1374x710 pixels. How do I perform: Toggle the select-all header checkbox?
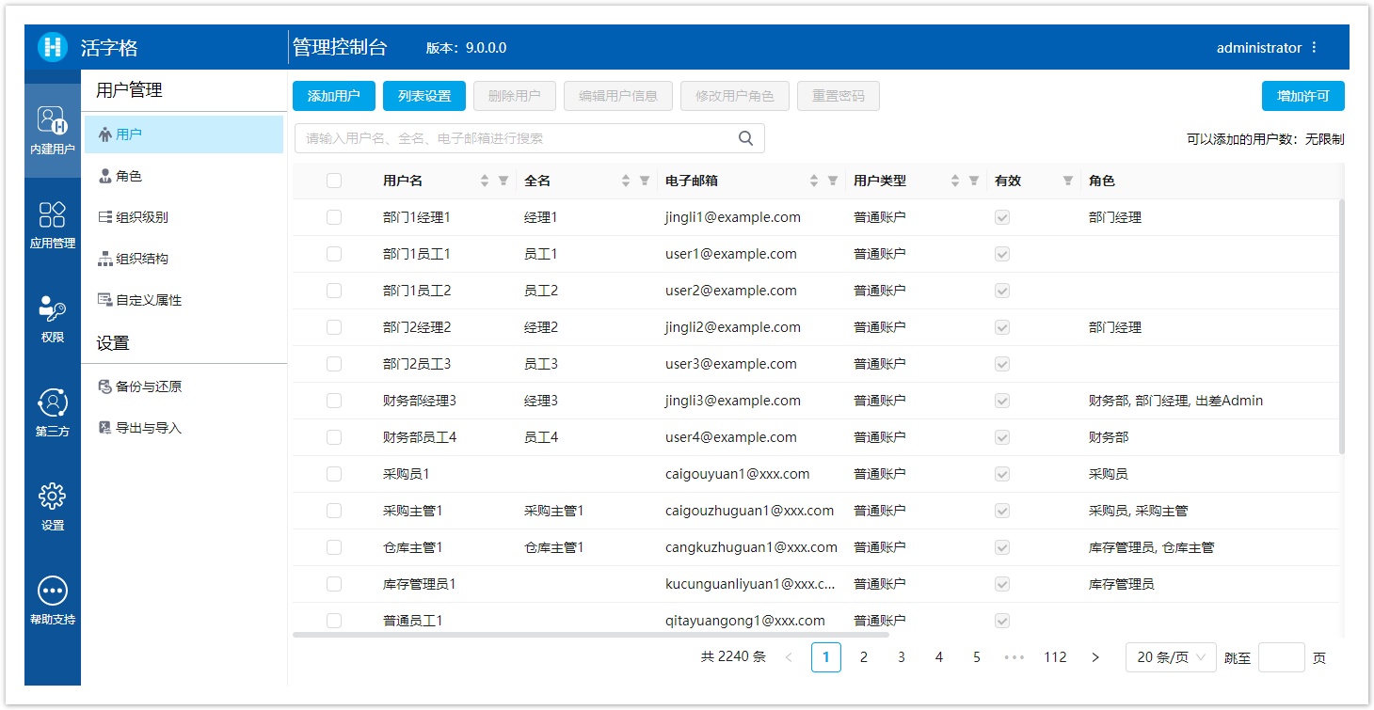[x=334, y=181]
